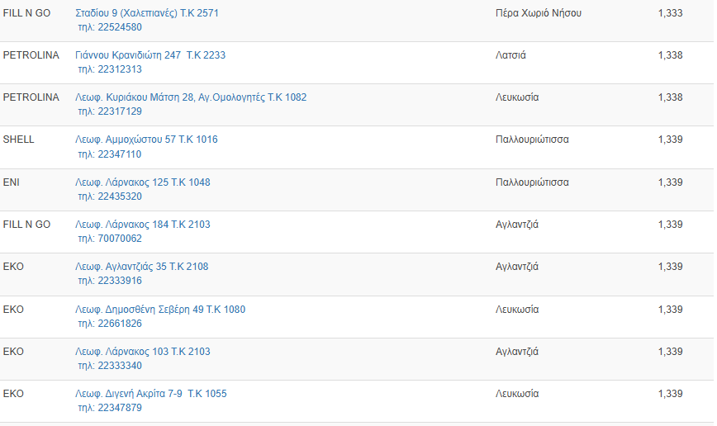This screenshot has width=717, height=426.
Task: Click the Λεωφ. Διγενή Ακρίτα 7-9 link
Action: (x=150, y=394)
